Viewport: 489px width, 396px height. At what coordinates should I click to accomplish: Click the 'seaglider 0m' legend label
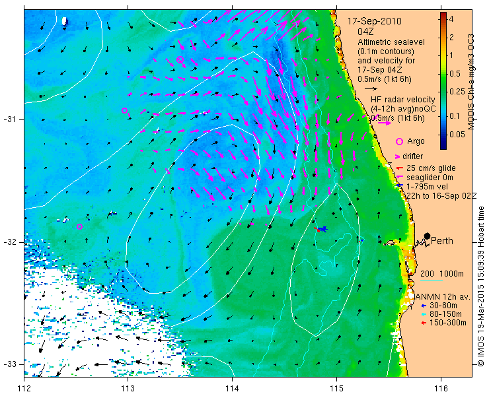pos(430,178)
